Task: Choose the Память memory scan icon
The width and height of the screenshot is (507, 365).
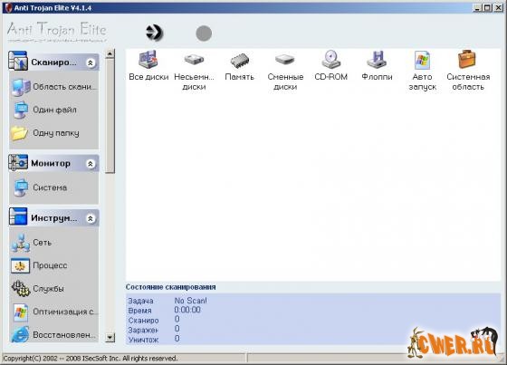Action: point(240,60)
